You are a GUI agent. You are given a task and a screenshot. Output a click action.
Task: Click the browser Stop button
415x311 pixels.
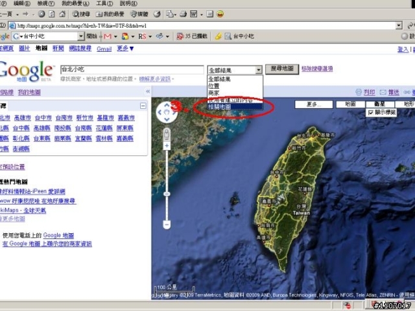pyautogui.click(x=41, y=14)
